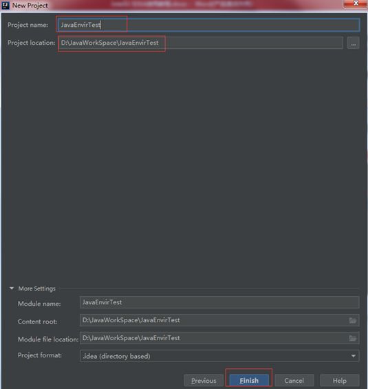Image resolution: width=368 pixels, height=389 pixels.
Task: Focus the Project name field
Action: (208, 25)
